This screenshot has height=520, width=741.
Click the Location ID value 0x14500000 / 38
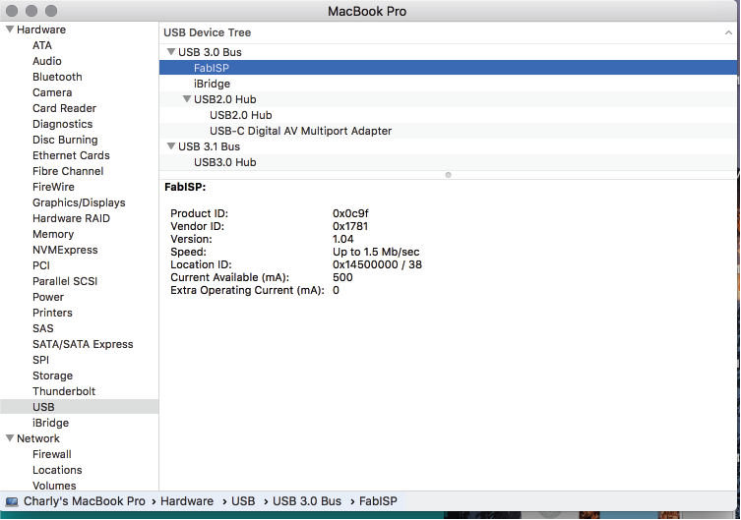pyautogui.click(x=377, y=264)
